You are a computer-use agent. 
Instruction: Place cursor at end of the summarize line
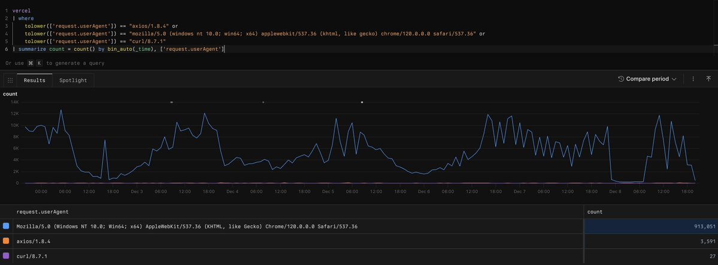click(225, 49)
